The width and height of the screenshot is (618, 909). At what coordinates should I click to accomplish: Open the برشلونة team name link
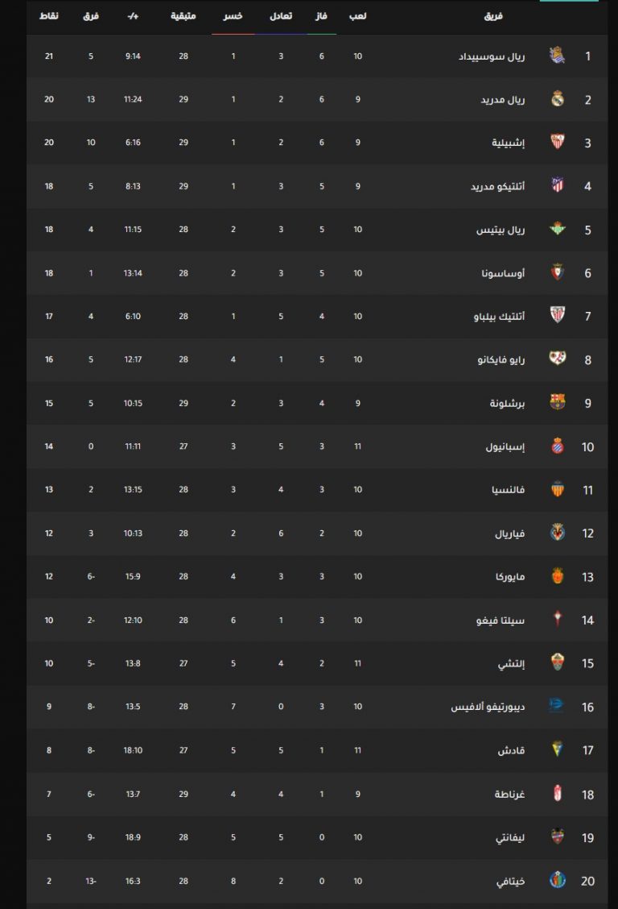507,403
